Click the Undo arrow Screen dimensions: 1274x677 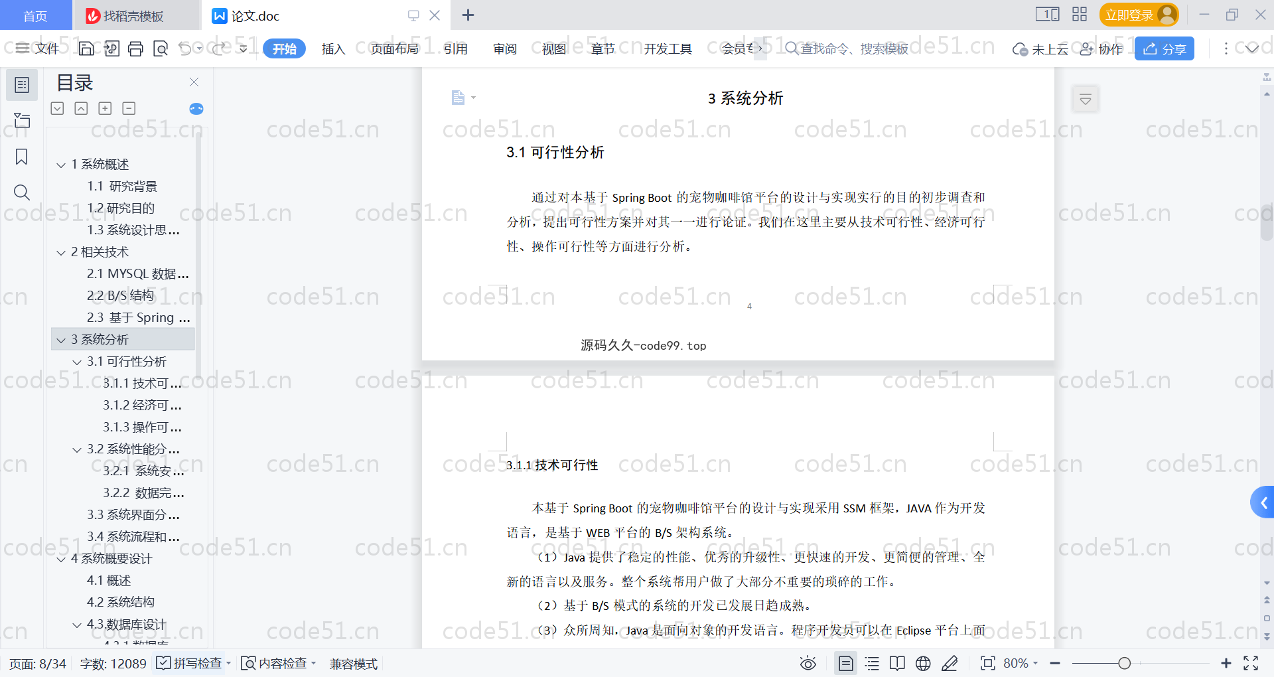click(x=185, y=48)
